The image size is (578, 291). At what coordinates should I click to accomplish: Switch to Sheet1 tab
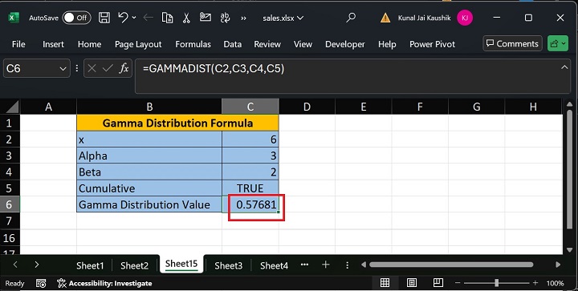pos(90,265)
